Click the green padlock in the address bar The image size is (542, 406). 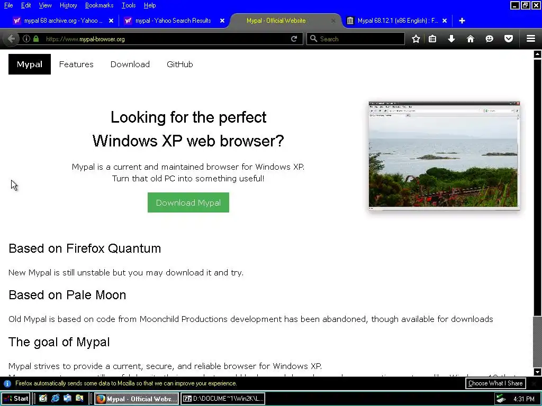36,39
